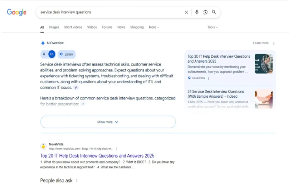Screen dimensions: 290x193
Task: Start voice search with microphone icon
Action: point(197,12)
